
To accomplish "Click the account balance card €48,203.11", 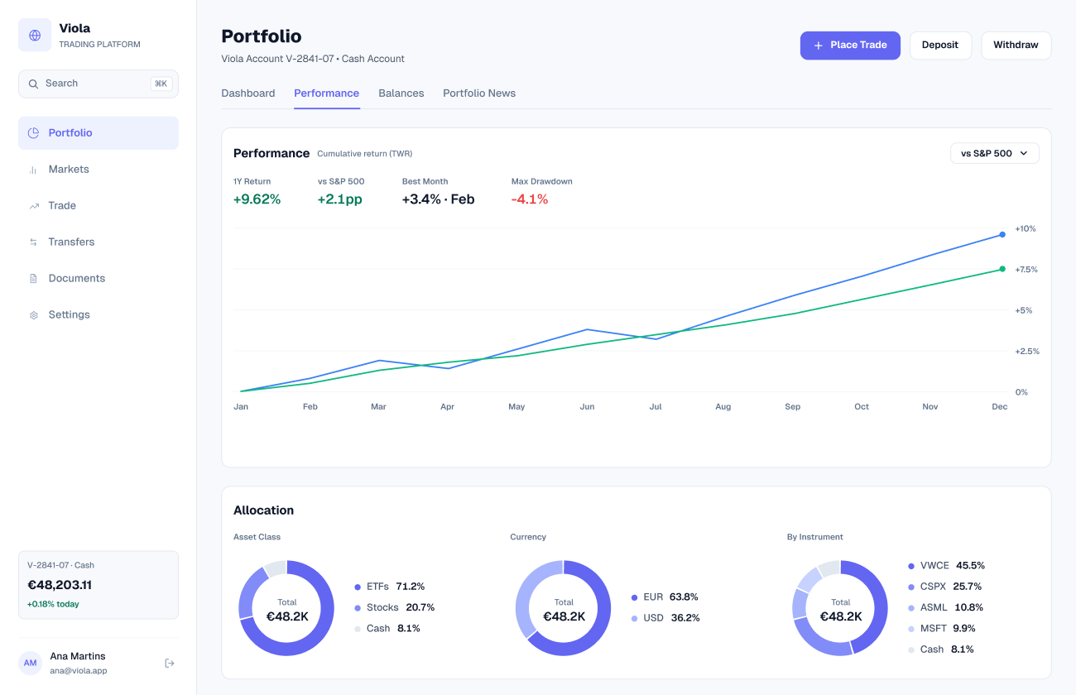I will (x=98, y=585).
